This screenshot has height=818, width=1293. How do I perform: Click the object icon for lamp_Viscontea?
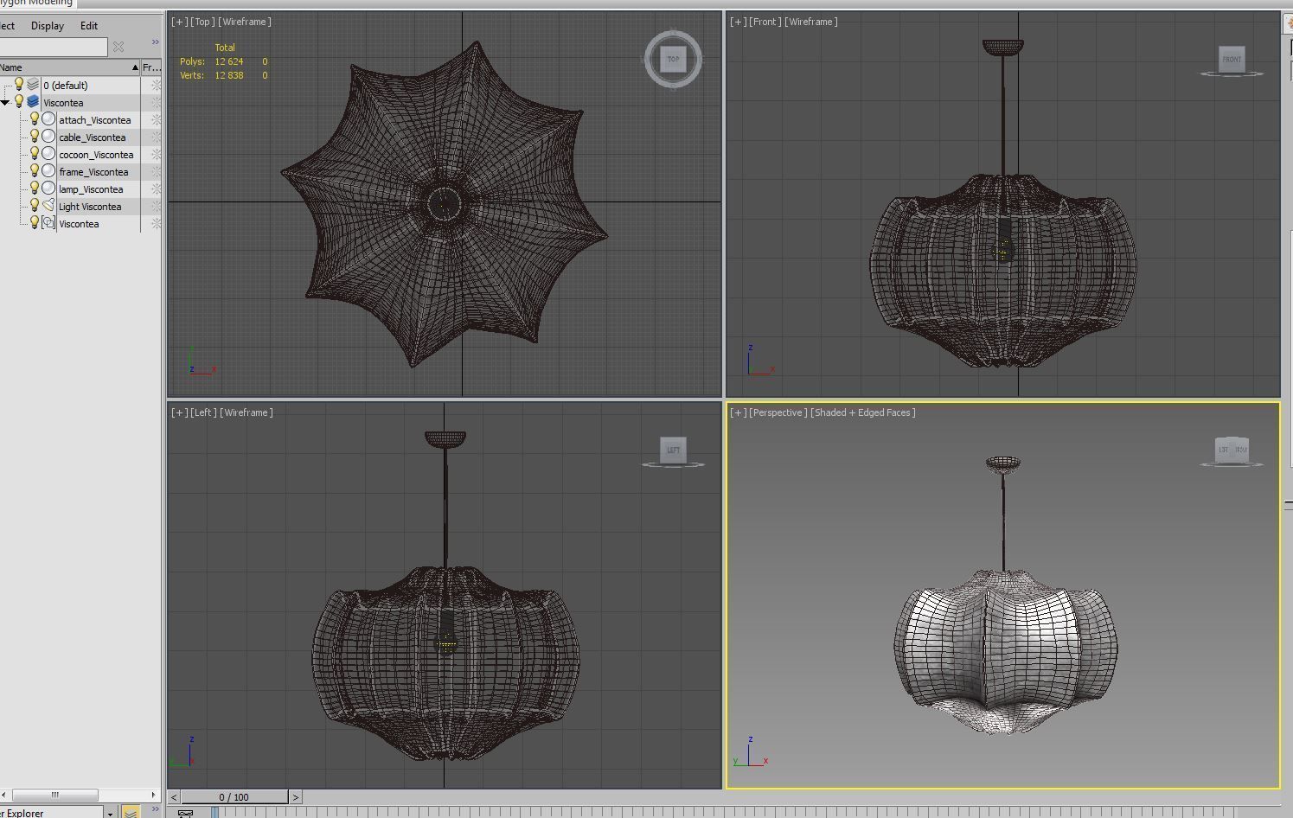coord(48,189)
